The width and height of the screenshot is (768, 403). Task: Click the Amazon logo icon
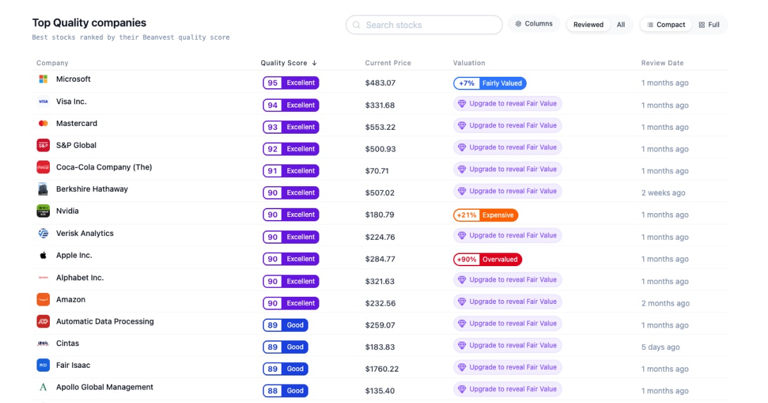pos(43,299)
